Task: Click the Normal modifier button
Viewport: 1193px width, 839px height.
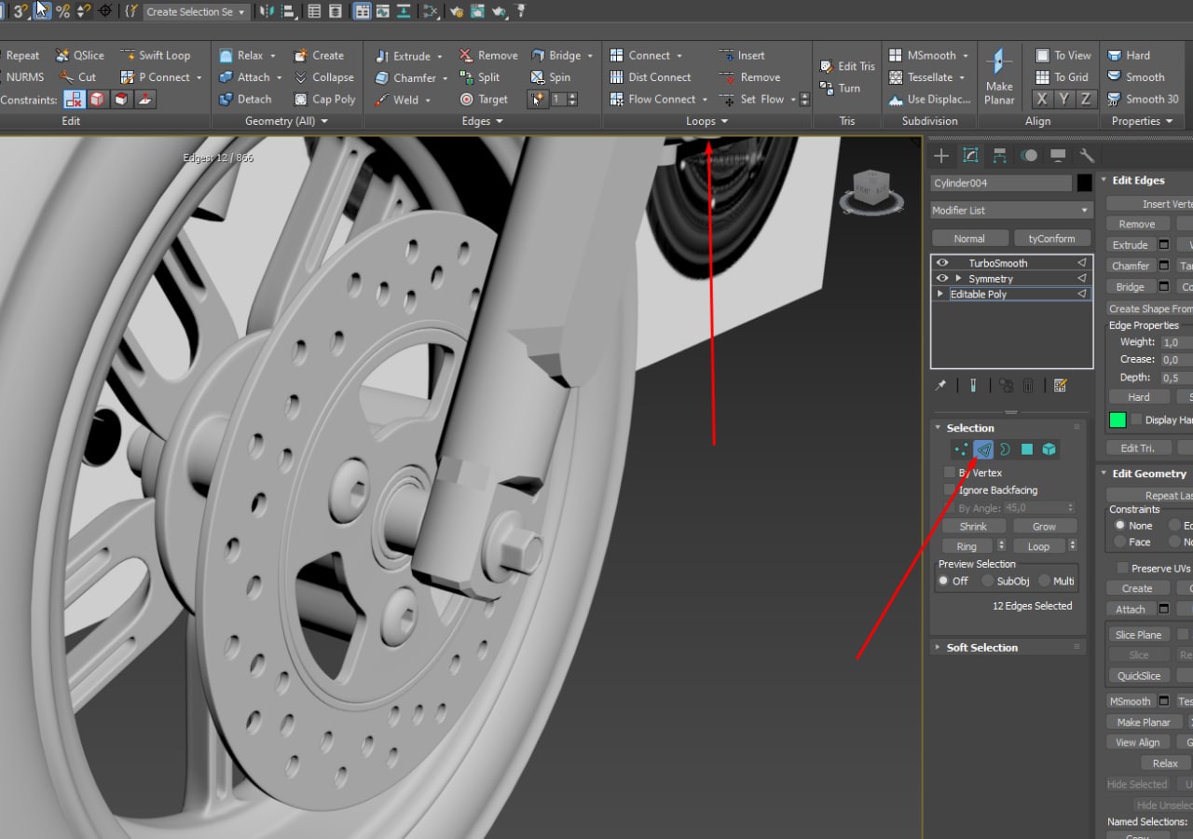Action: [x=969, y=239]
